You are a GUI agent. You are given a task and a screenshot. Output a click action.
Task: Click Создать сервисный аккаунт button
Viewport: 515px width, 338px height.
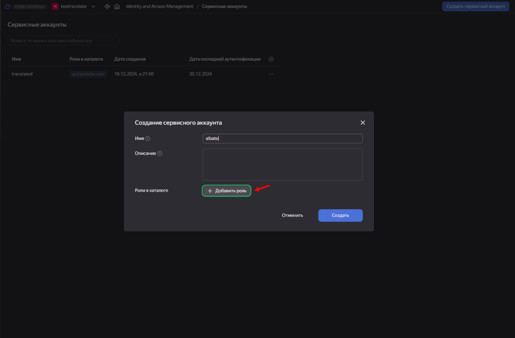click(475, 7)
